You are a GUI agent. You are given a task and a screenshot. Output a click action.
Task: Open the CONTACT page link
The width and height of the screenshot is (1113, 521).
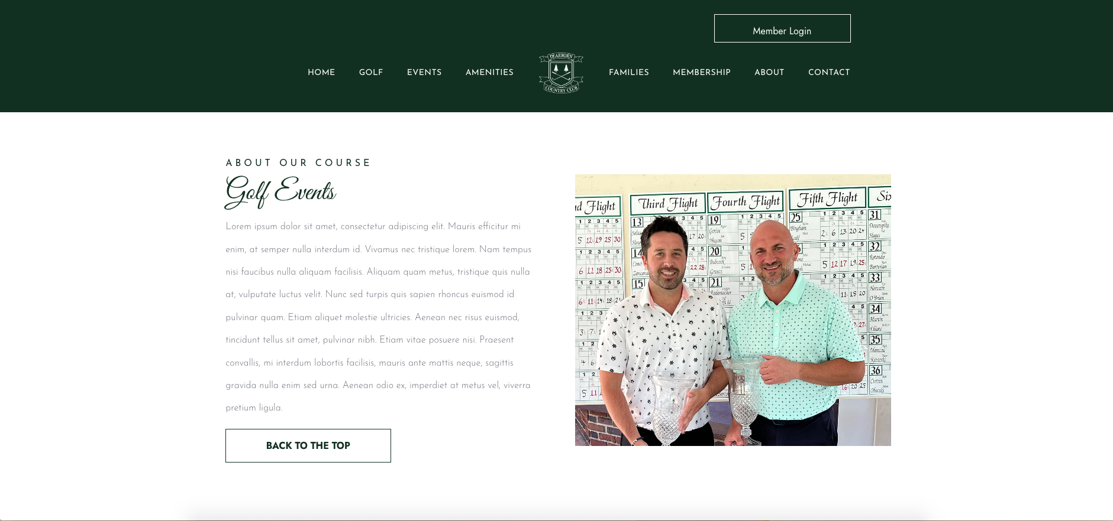(829, 72)
